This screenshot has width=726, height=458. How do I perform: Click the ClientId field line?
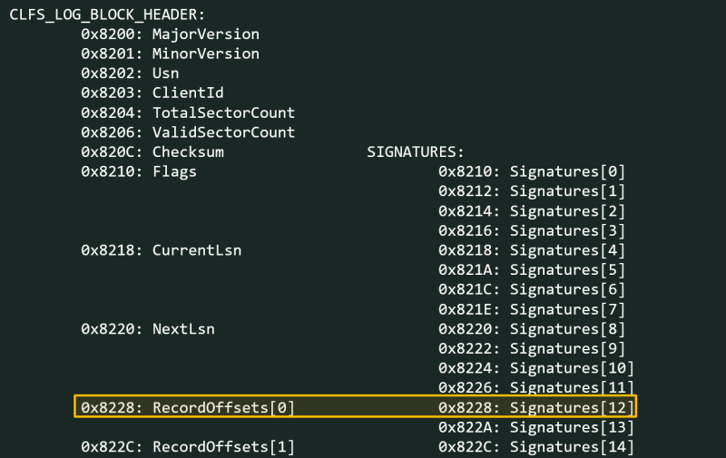point(152,93)
